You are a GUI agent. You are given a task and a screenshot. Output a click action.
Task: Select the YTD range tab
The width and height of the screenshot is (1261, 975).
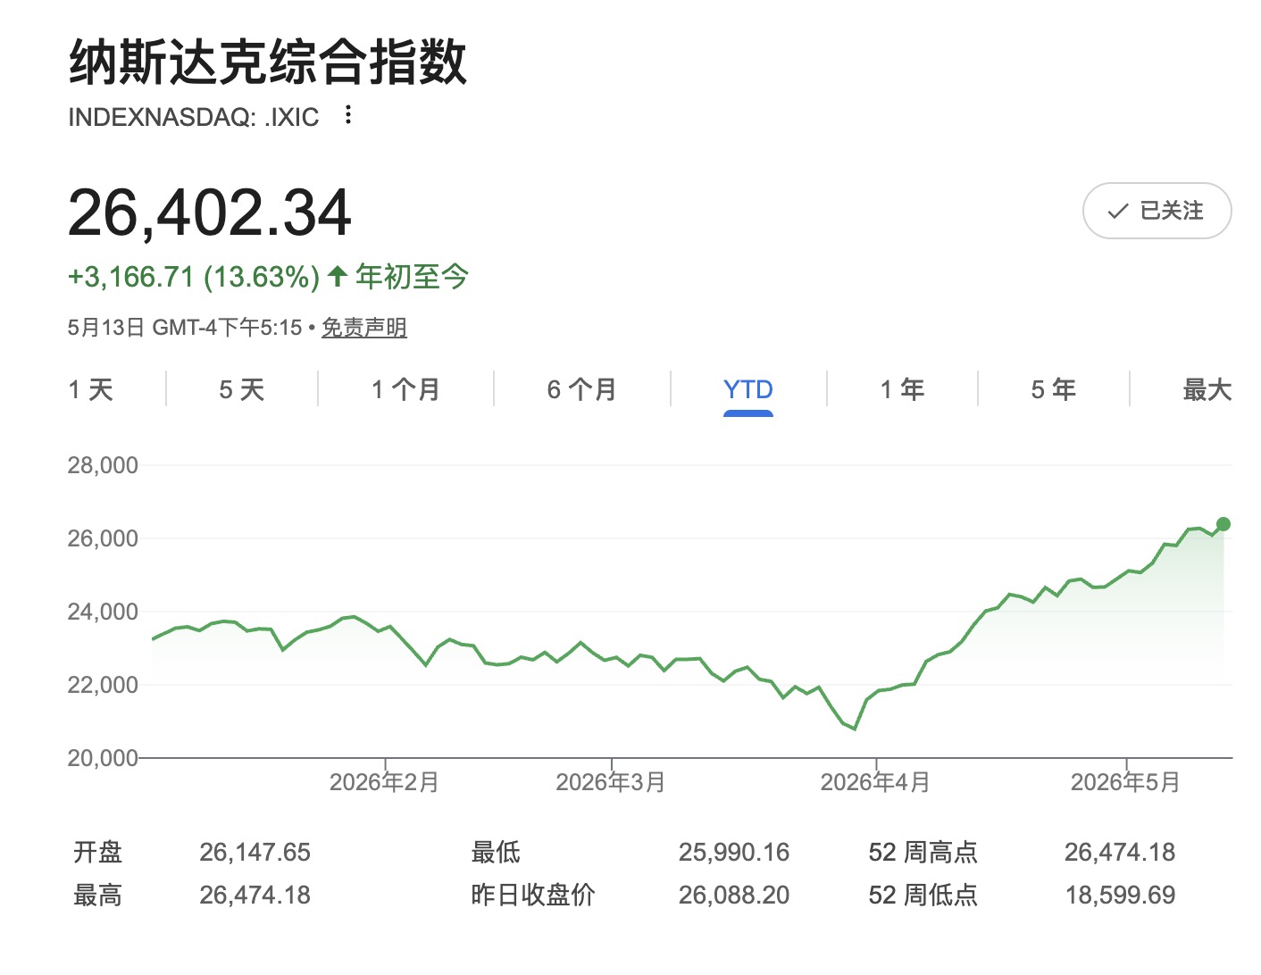coord(748,389)
